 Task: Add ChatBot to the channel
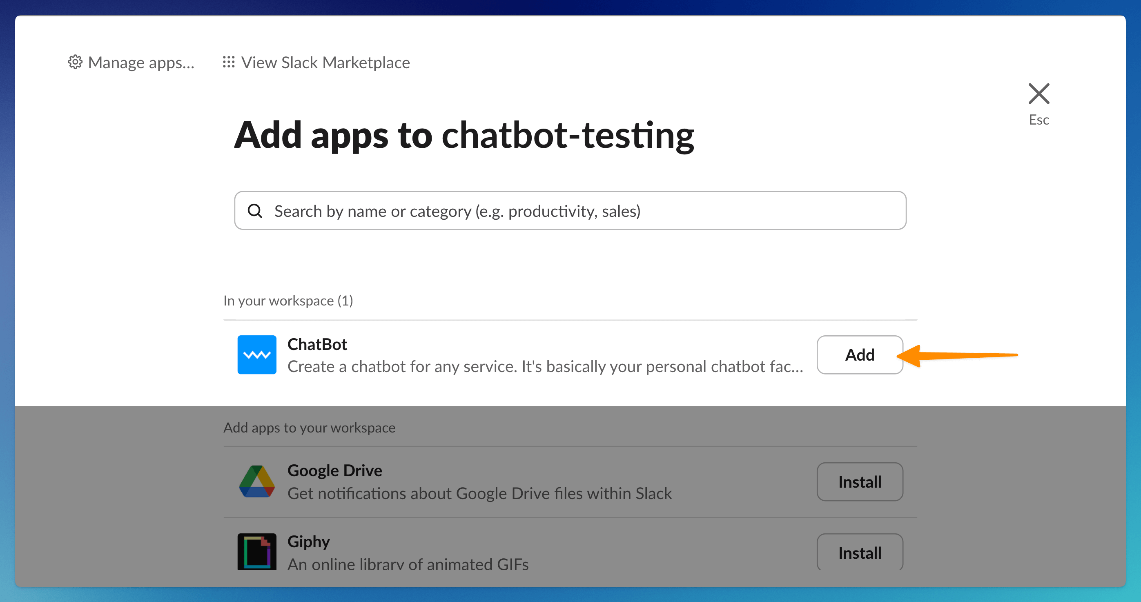point(859,355)
